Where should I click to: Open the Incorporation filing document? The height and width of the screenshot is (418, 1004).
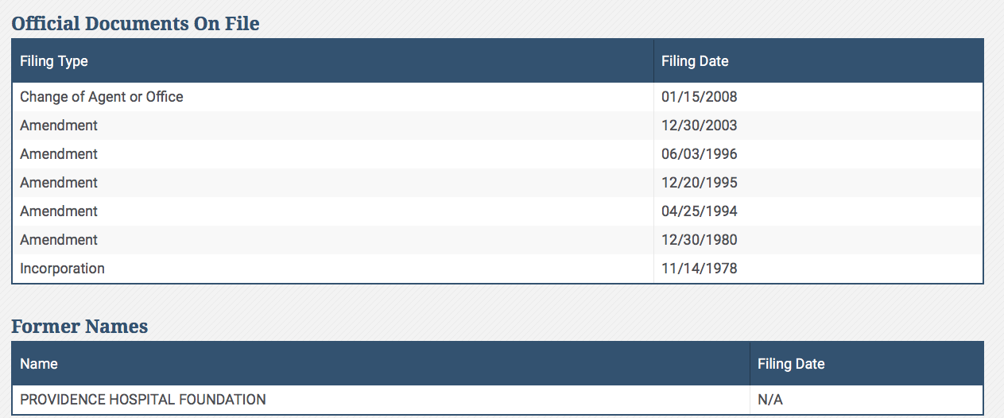point(62,269)
